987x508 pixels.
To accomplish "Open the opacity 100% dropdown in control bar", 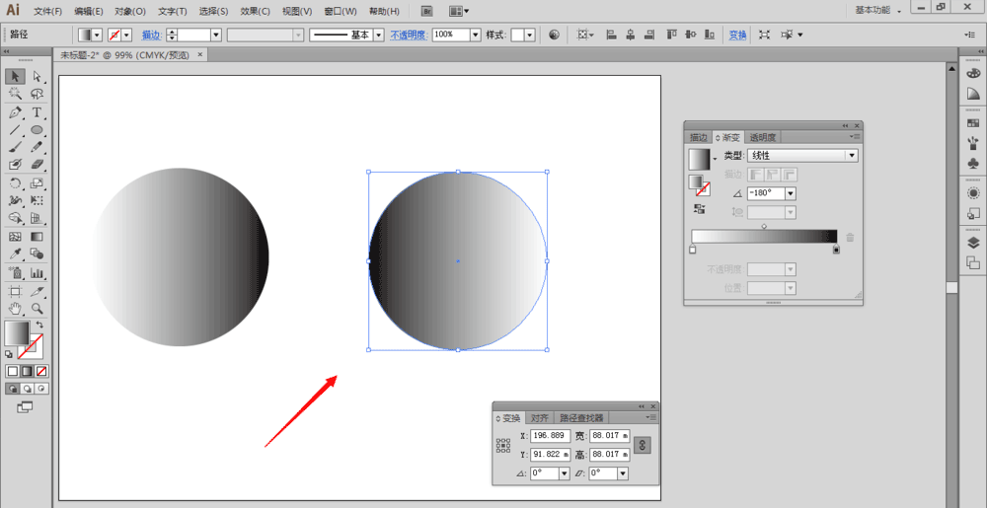I will click(476, 35).
